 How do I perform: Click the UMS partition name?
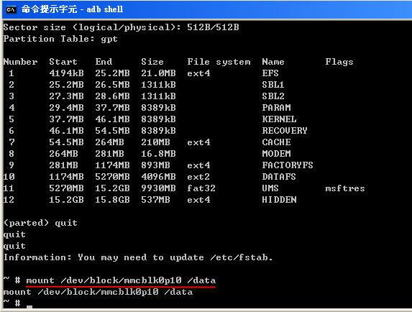270,188
